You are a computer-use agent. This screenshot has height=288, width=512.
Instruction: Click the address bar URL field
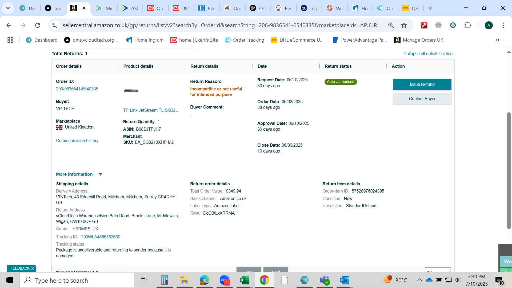[x=222, y=25]
